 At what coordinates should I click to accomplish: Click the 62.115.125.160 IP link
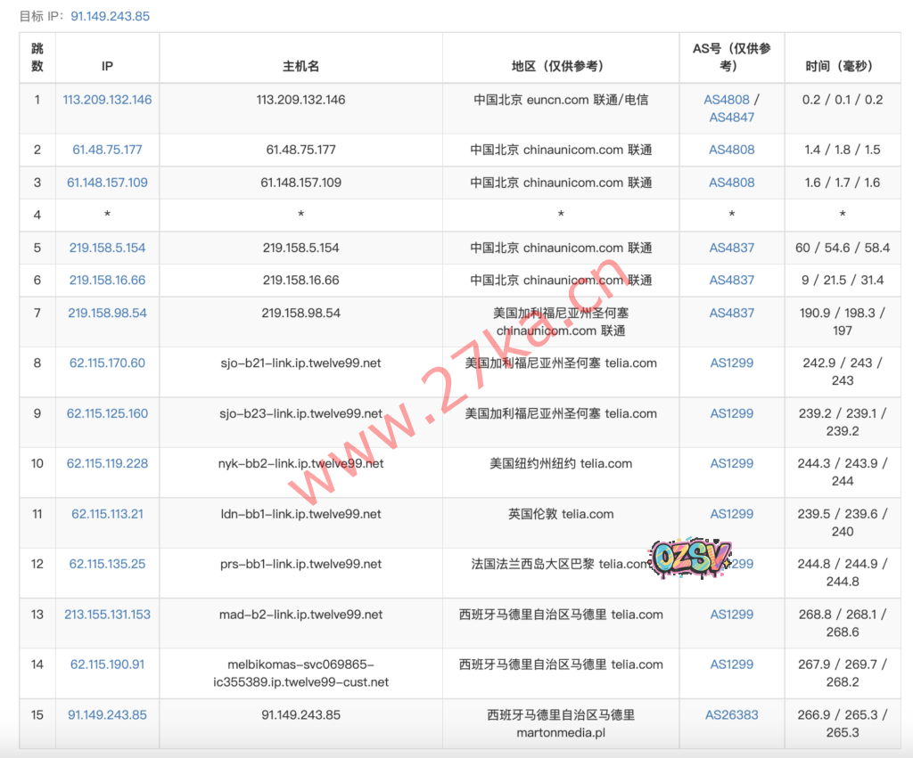coord(107,413)
